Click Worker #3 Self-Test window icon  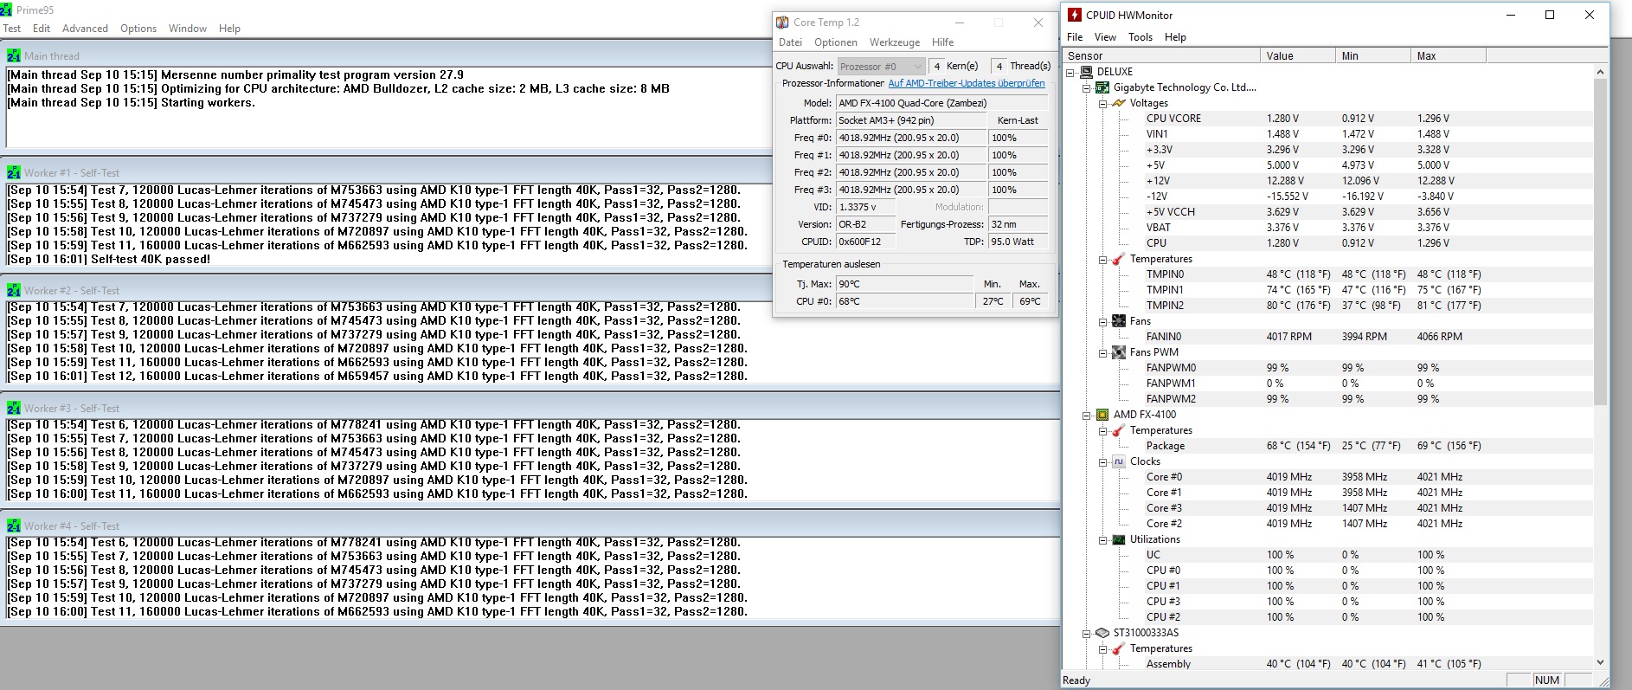point(14,408)
